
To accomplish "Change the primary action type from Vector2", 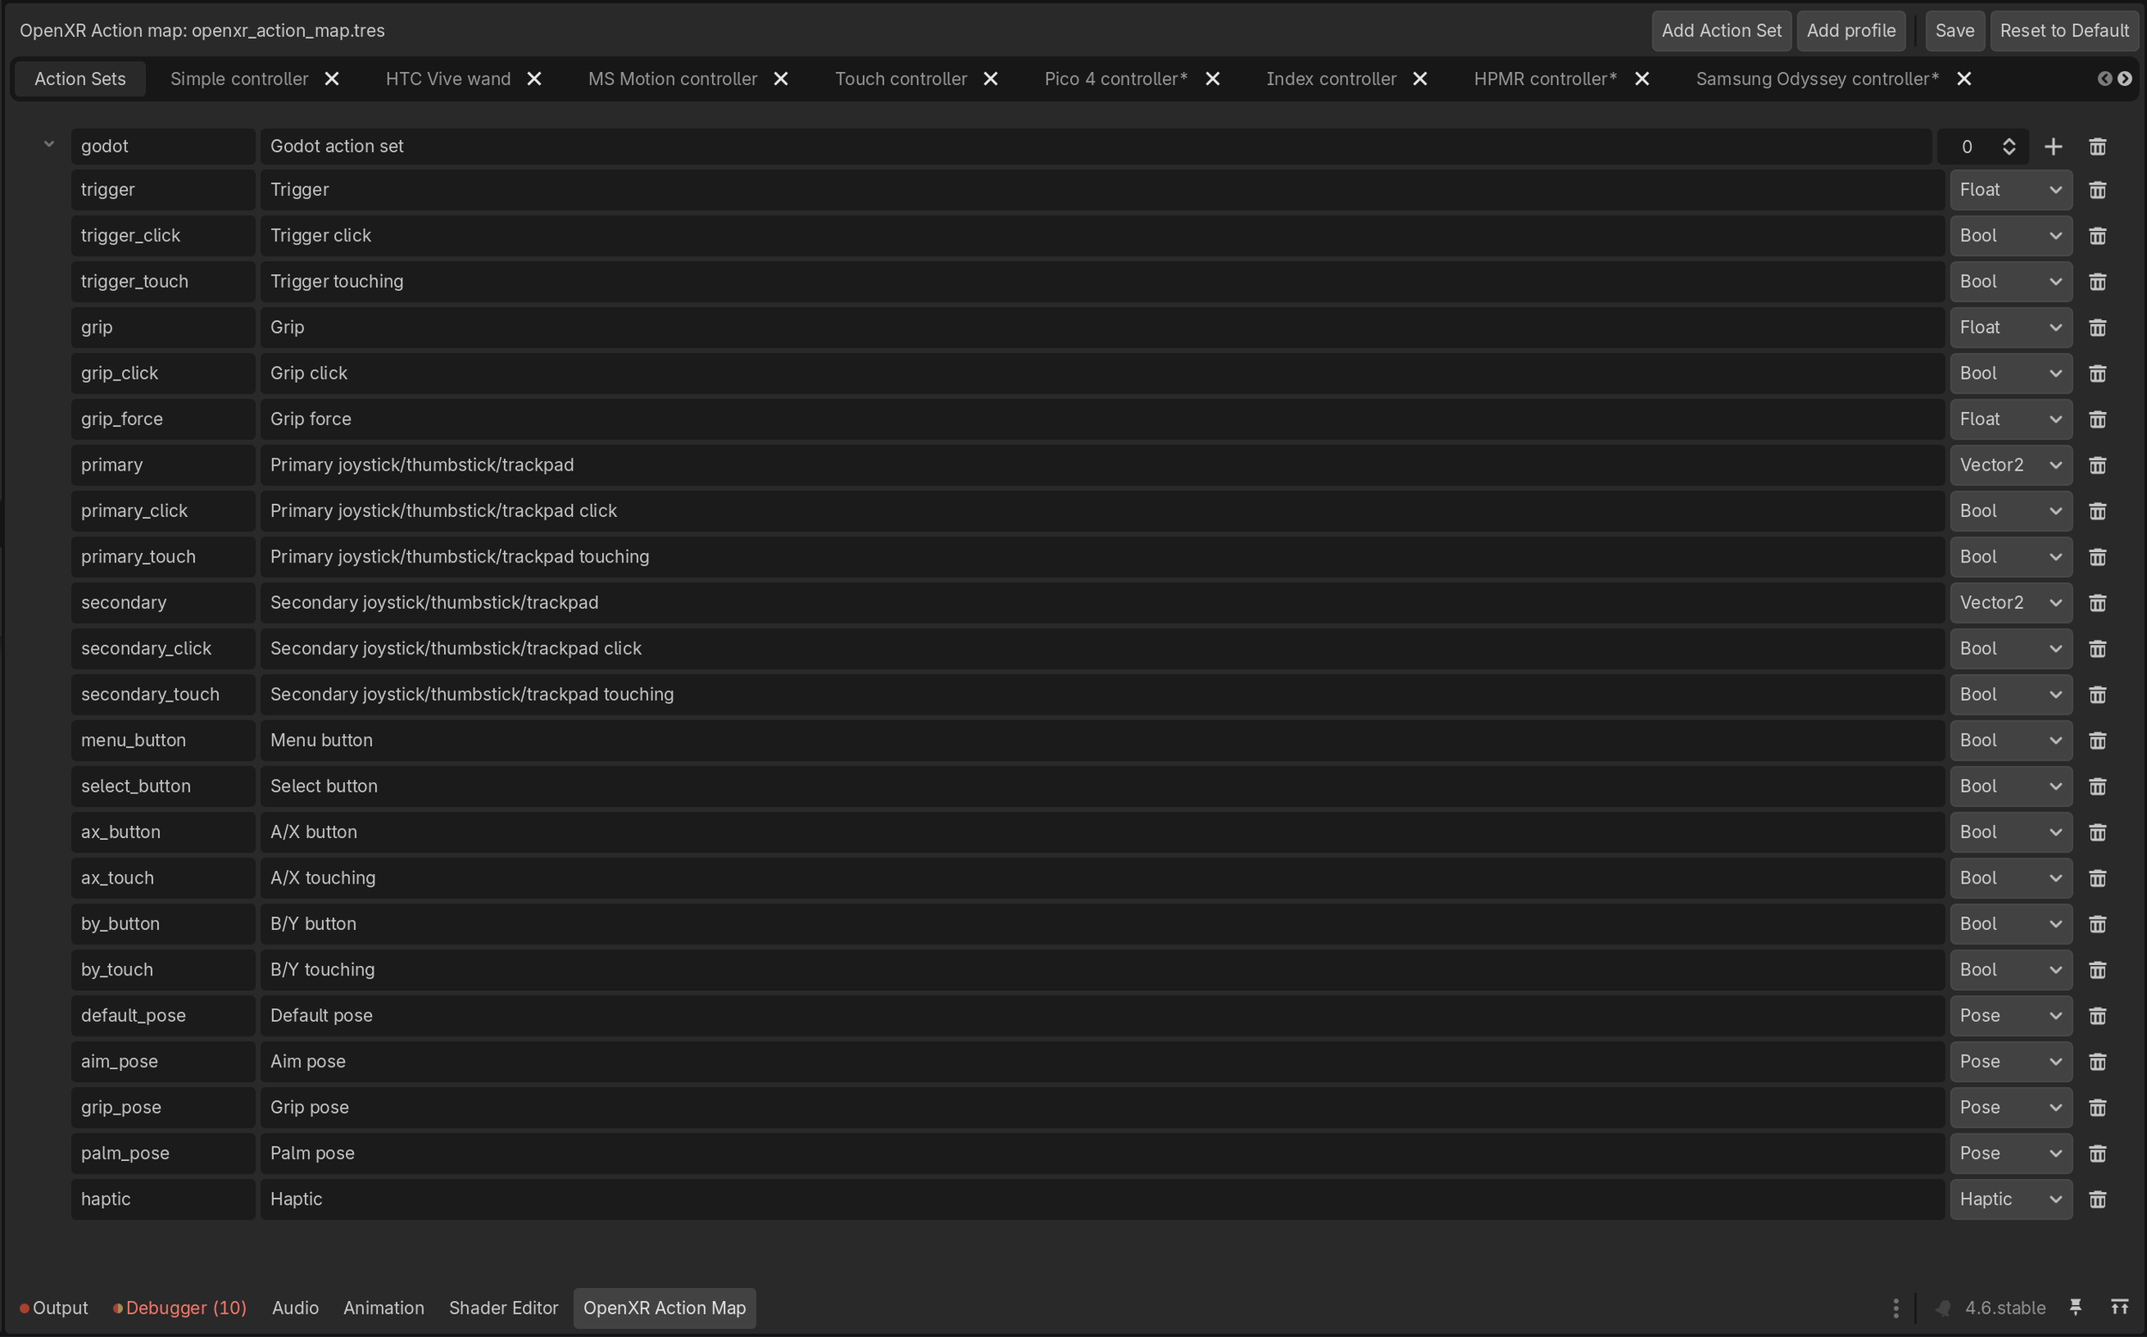I will (2010, 465).
